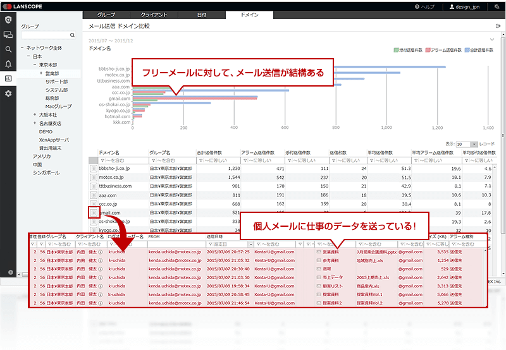This screenshot has height=350, width=506.
Task: Collapse the 日本 tree node
Action: pyautogui.click(x=28, y=56)
